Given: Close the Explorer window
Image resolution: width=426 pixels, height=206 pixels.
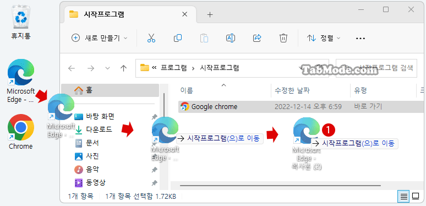Looking at the screenshot, I should [411, 10].
